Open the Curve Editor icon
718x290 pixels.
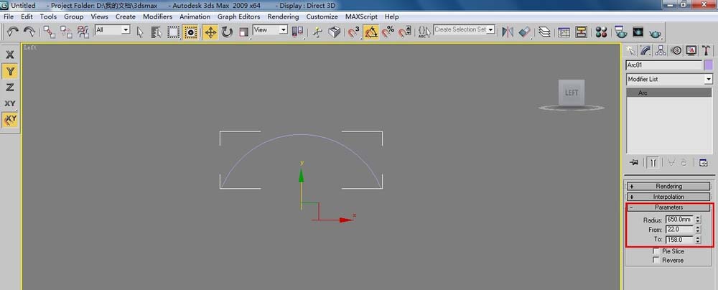[564, 32]
